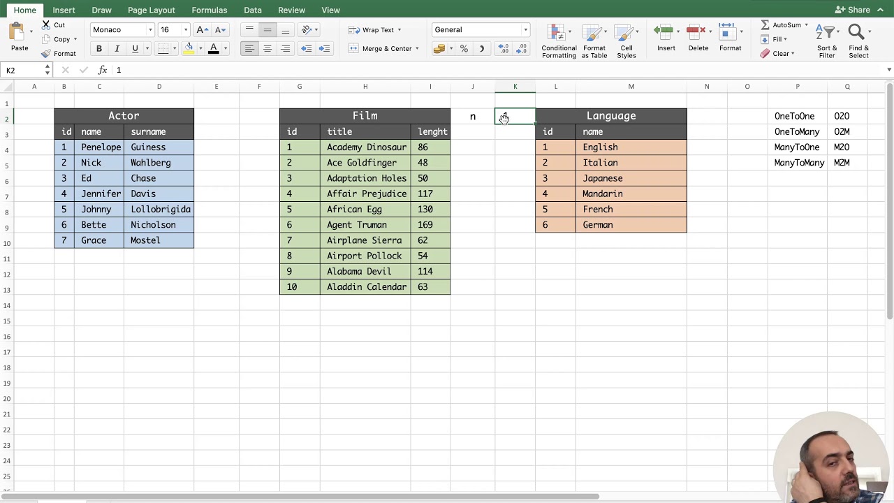This screenshot has height=503, width=894.
Task: Decrease decimal places
Action: coord(522,49)
